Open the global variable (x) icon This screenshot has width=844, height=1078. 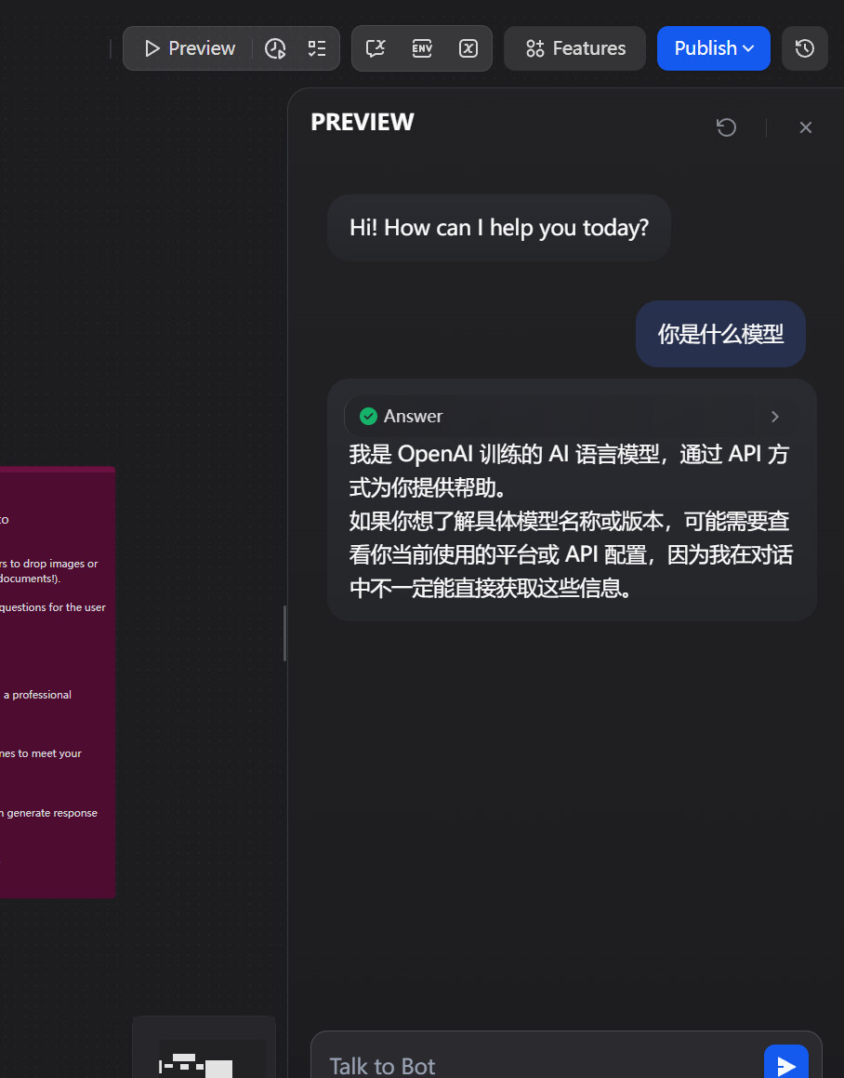point(468,48)
